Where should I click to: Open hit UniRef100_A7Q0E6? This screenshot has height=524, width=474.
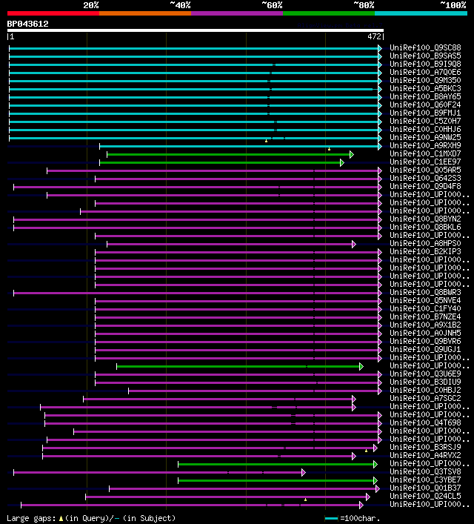click(x=425, y=72)
